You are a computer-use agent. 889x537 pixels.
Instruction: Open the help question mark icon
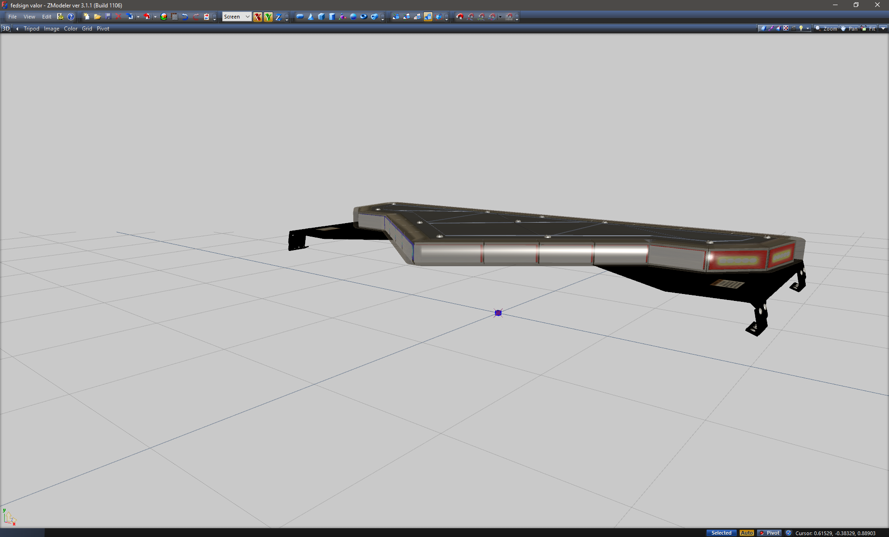(x=71, y=17)
